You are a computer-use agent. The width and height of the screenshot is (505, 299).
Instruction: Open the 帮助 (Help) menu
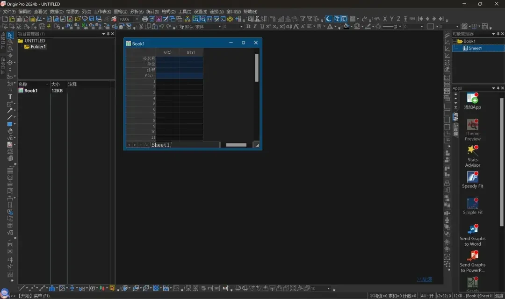250,12
